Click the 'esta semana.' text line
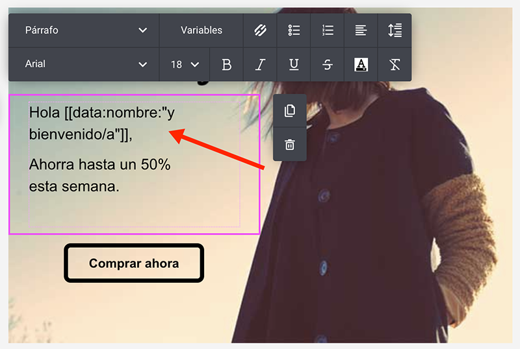Screen dimensions: 520x349 74,186
